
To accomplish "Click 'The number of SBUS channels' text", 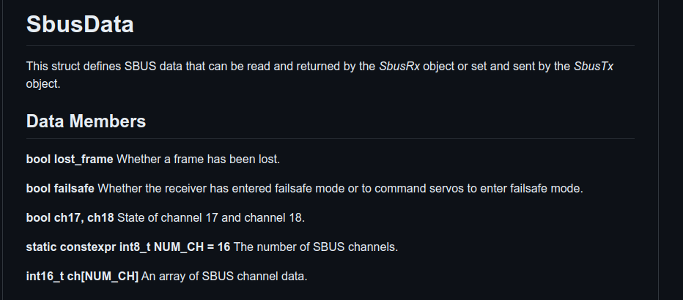I will (315, 247).
